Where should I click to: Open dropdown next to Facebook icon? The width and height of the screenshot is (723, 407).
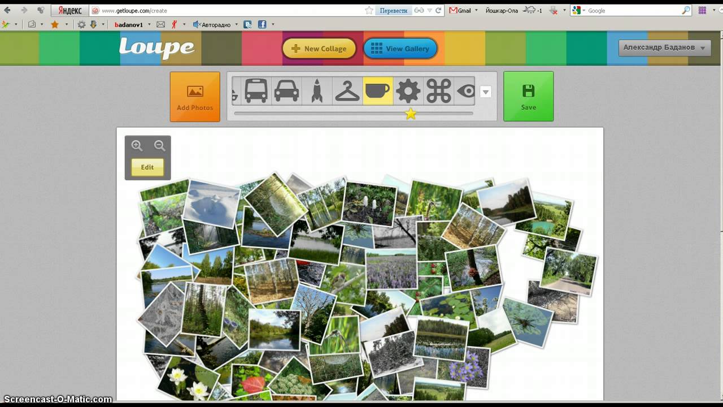coord(273,24)
